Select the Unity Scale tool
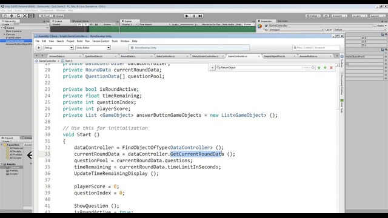 [25, 16]
